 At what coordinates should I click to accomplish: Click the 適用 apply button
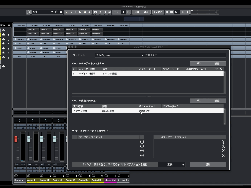coord(208,164)
